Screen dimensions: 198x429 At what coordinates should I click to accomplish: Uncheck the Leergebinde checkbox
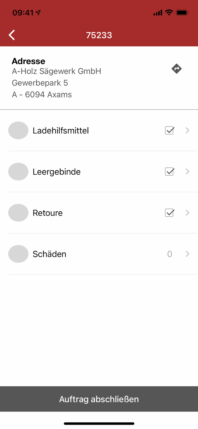169,172
